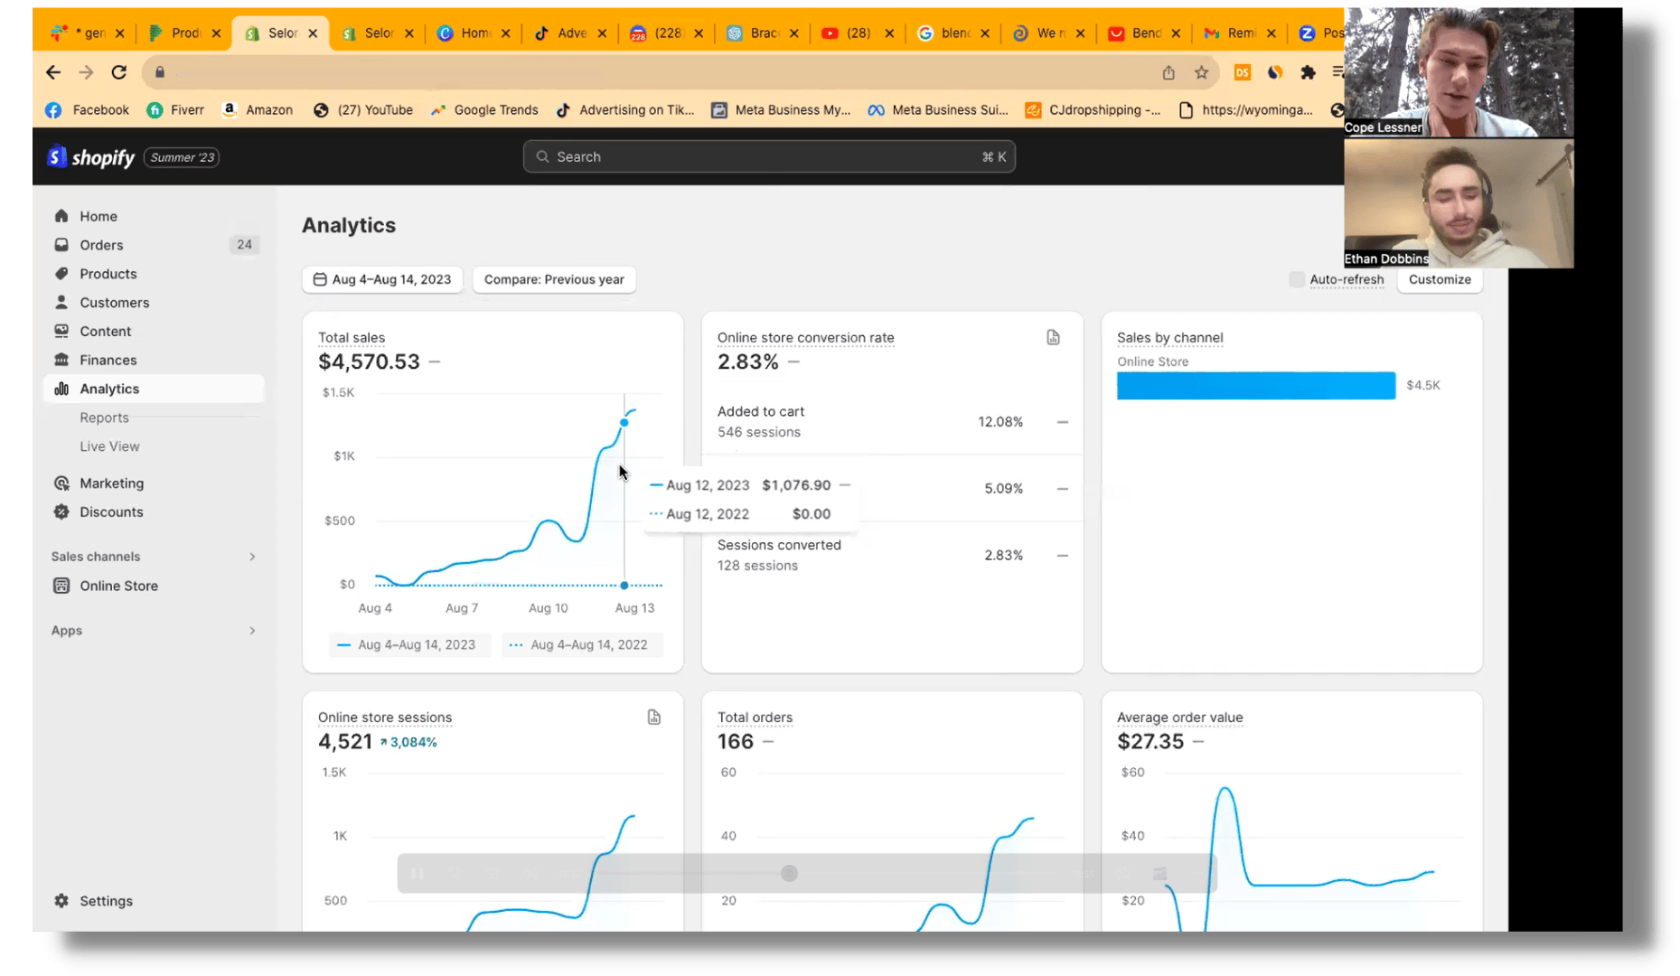
Task: Click the Shopify logo in the header
Action: [x=91, y=157]
